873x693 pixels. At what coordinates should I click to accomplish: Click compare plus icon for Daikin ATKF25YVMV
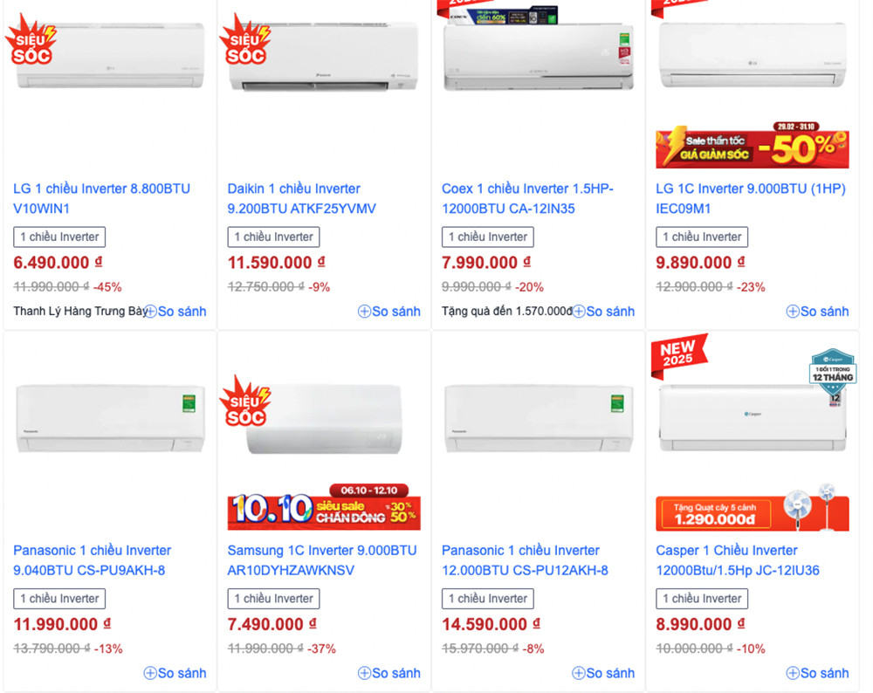click(364, 312)
